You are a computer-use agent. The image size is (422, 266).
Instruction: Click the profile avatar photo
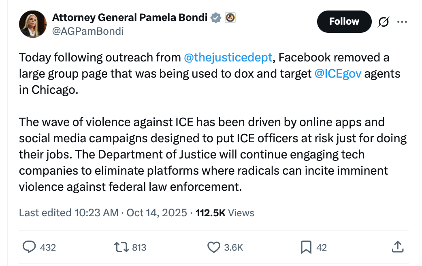33,24
